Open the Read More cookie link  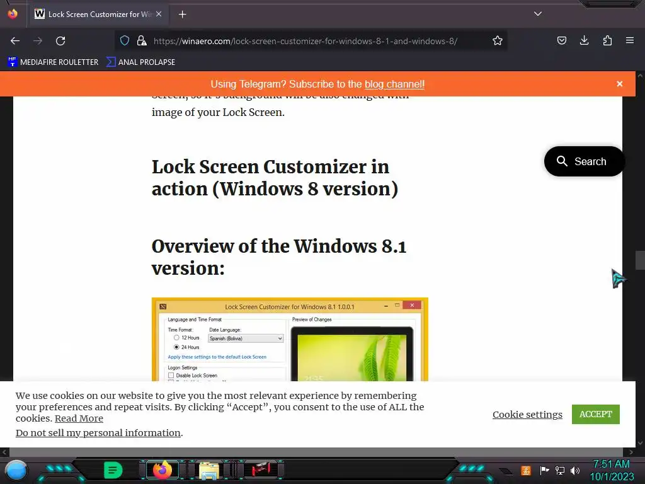(79, 418)
